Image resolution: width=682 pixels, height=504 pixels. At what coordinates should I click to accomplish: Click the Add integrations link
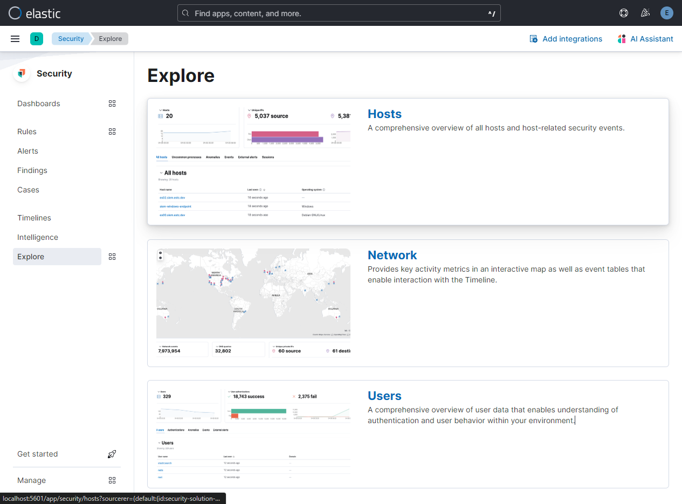point(566,39)
